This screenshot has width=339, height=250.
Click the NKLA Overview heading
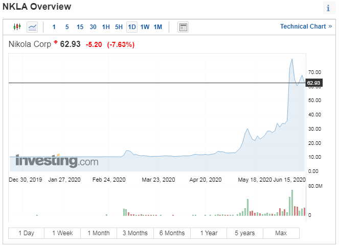click(37, 7)
